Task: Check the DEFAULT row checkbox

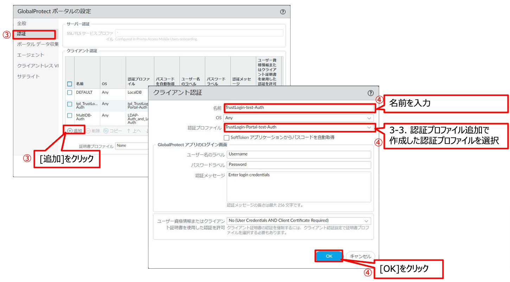Action: [x=70, y=93]
